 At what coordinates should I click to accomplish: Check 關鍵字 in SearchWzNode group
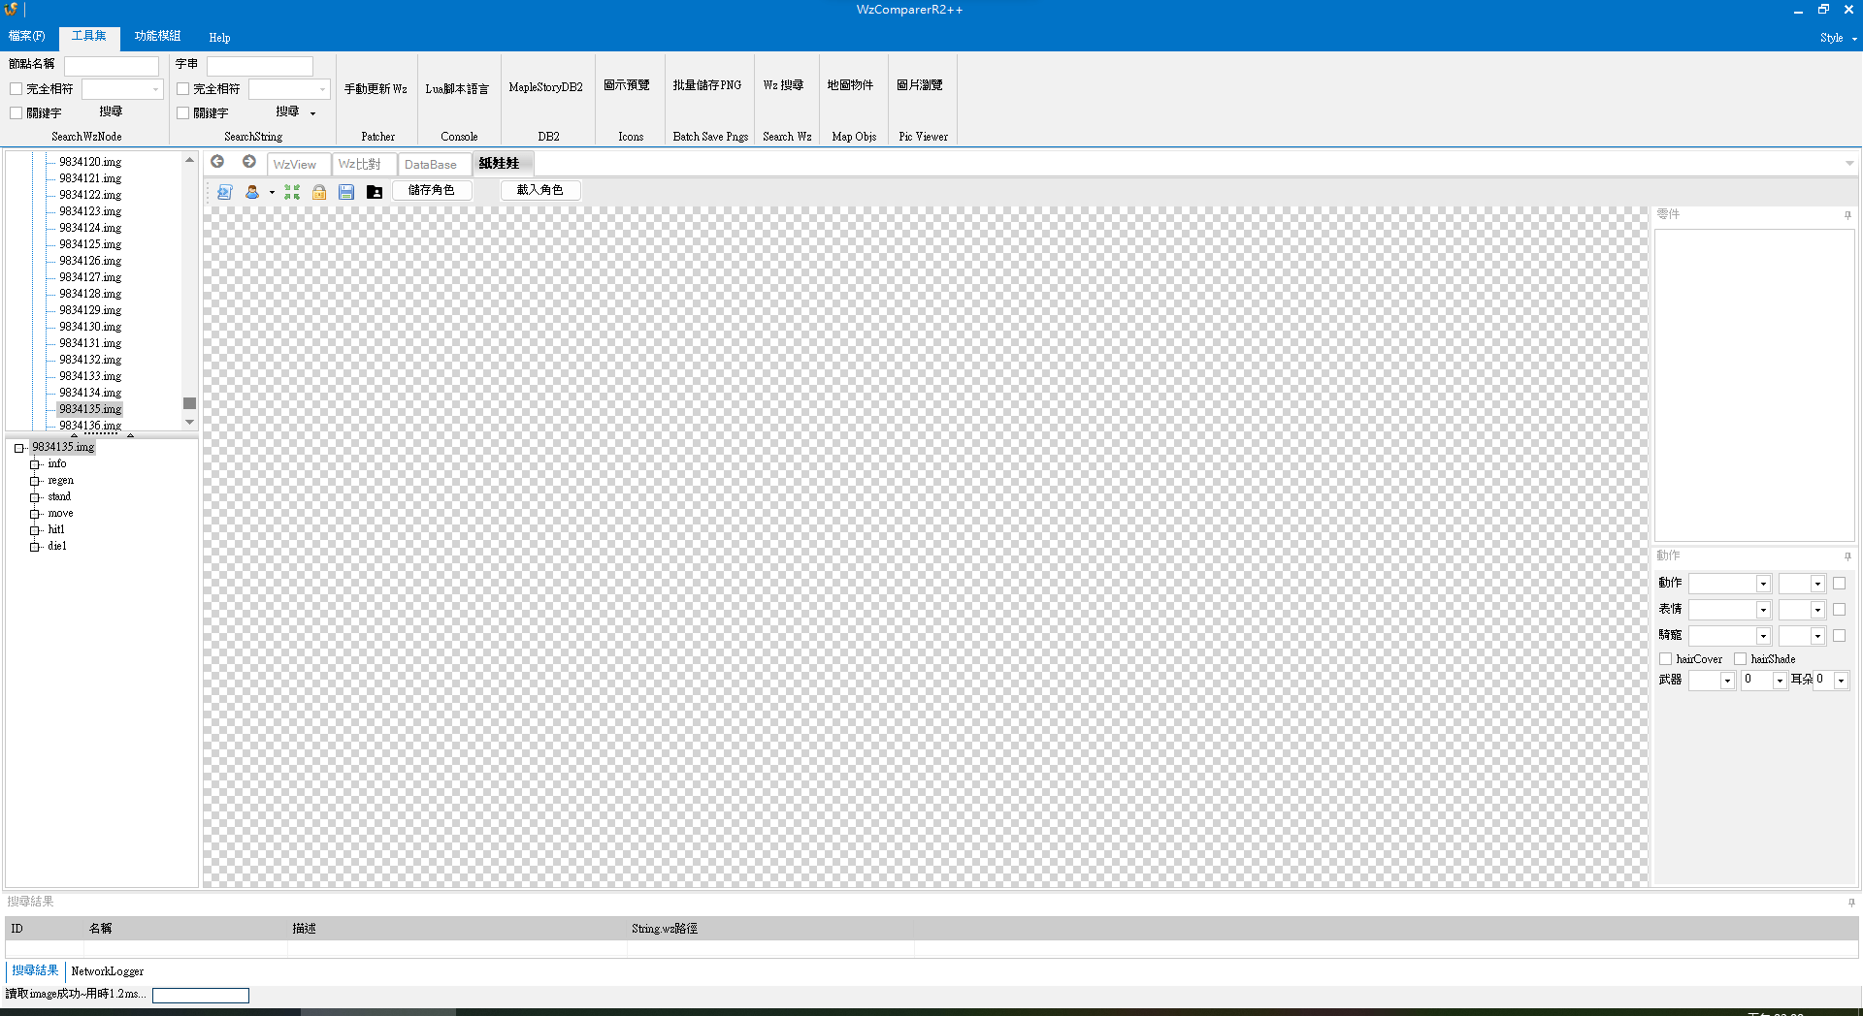coord(16,113)
